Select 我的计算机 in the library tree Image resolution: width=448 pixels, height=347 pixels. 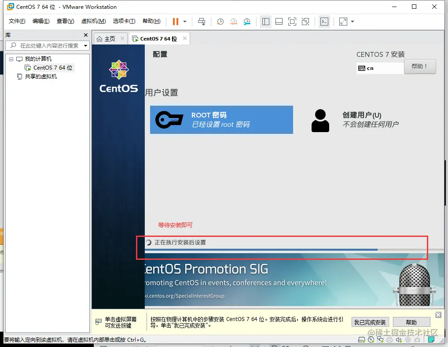tap(38, 59)
